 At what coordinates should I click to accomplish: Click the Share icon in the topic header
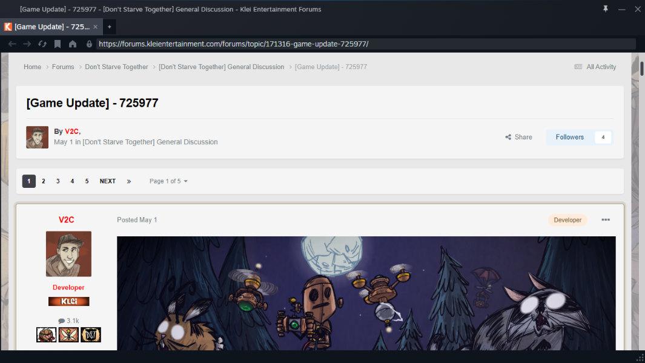click(x=508, y=137)
